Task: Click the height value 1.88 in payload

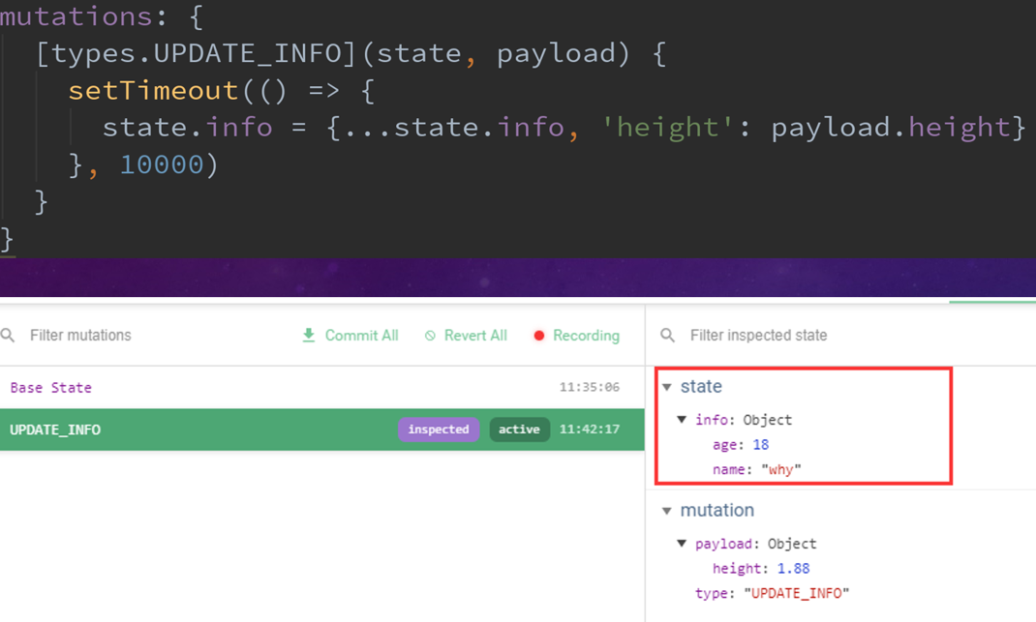Action: [793, 569]
